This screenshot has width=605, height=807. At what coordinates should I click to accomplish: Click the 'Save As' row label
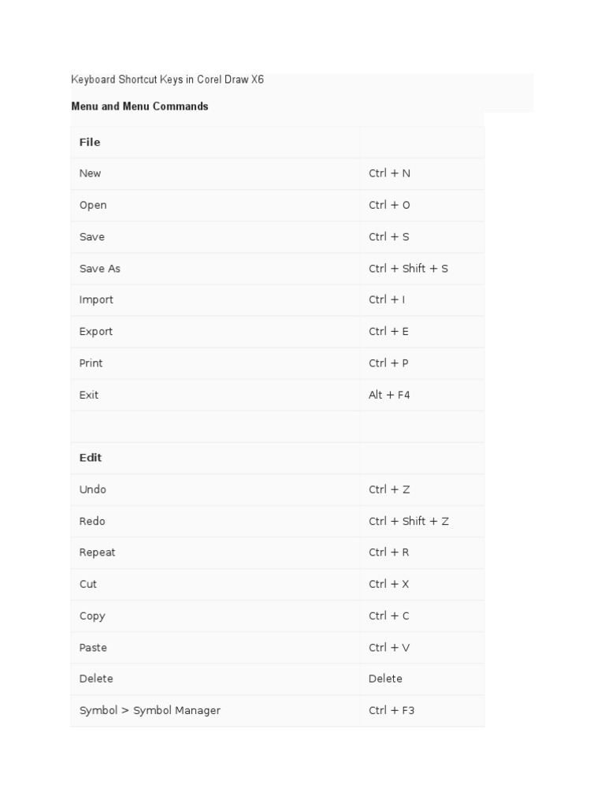[x=100, y=269]
